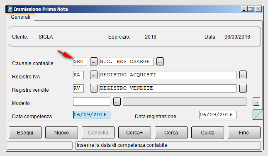Click the Fine button
Image resolution: width=268 pixels, height=156 pixels.
[244, 133]
